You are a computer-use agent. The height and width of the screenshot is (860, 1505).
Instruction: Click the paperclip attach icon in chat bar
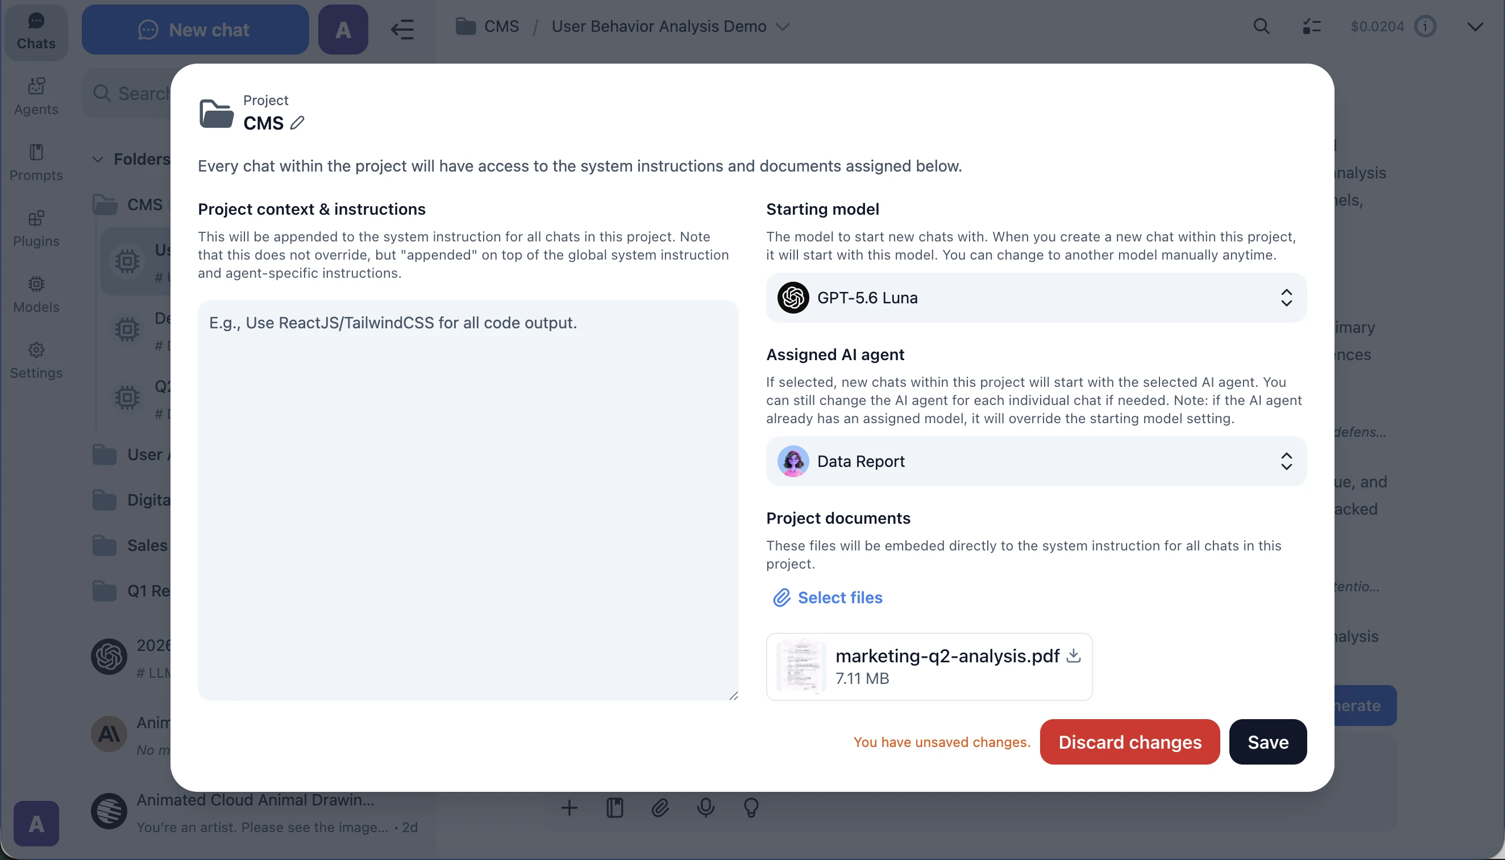pos(660,807)
